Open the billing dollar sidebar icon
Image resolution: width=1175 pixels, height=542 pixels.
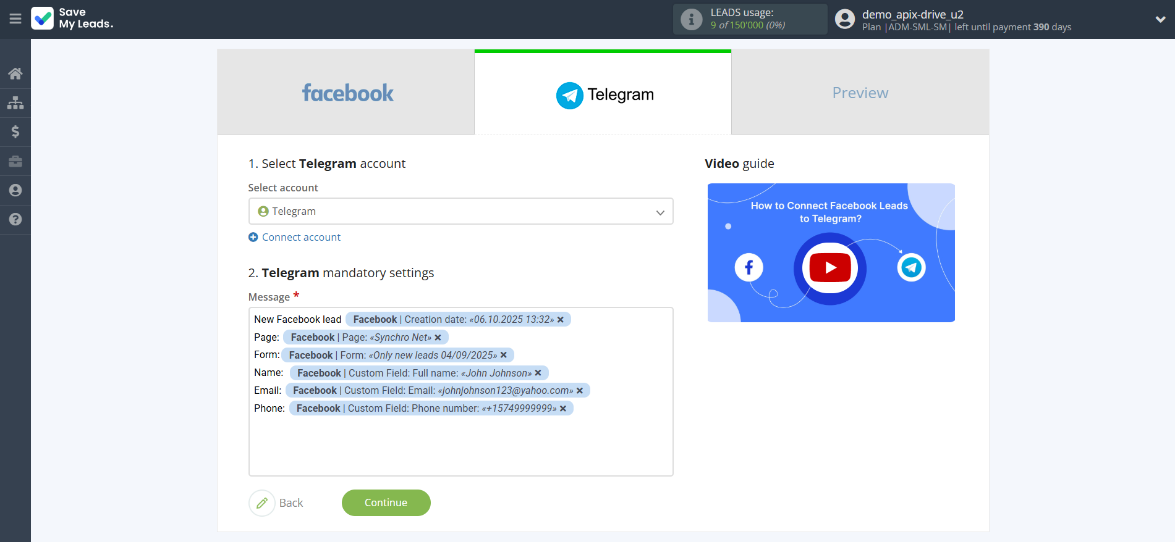click(15, 131)
